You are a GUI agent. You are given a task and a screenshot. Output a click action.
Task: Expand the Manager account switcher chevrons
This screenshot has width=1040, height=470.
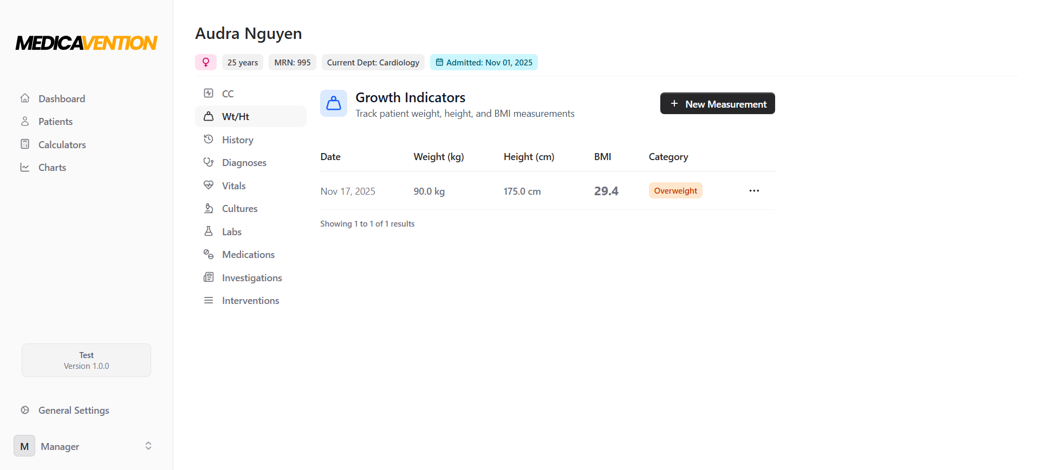click(x=148, y=446)
